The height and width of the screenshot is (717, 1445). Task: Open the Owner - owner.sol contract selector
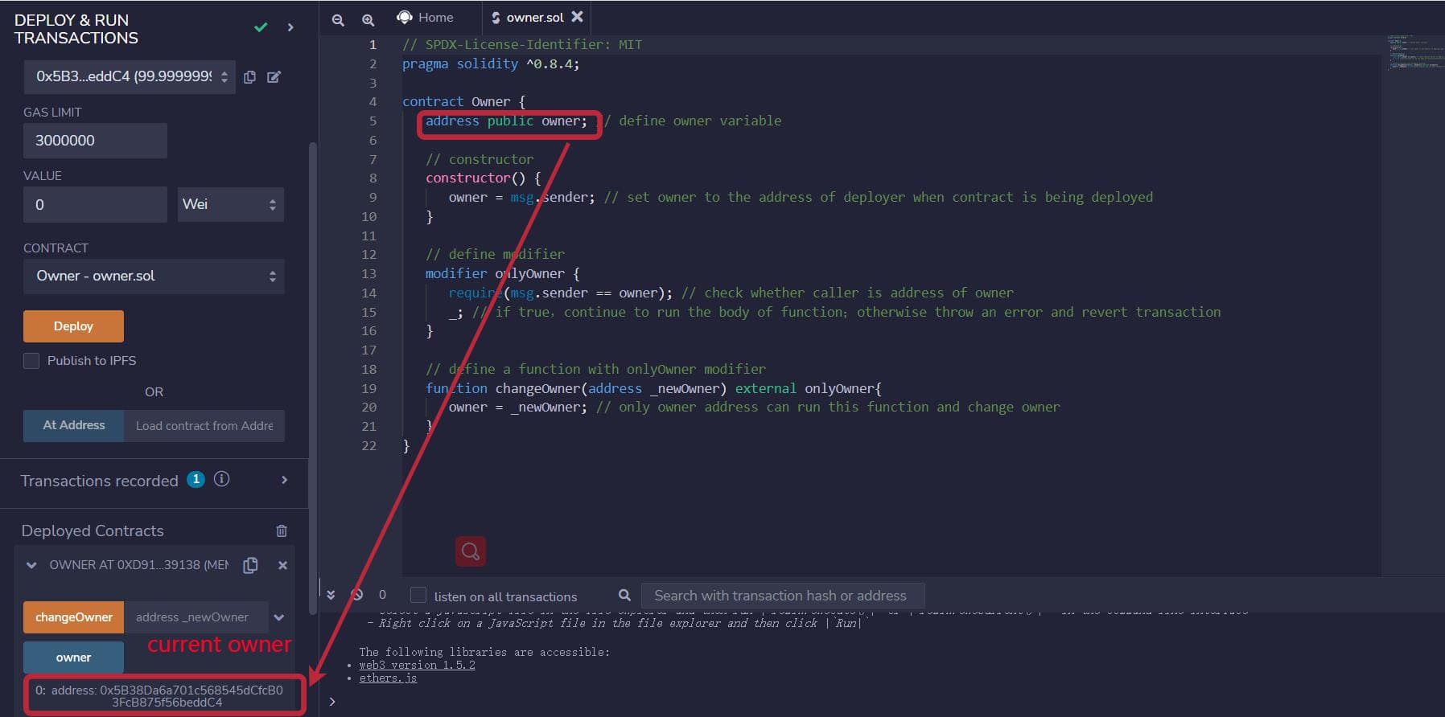154,277
